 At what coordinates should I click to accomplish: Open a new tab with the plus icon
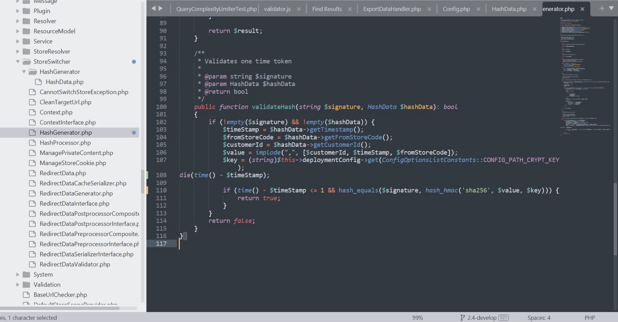(602, 8)
